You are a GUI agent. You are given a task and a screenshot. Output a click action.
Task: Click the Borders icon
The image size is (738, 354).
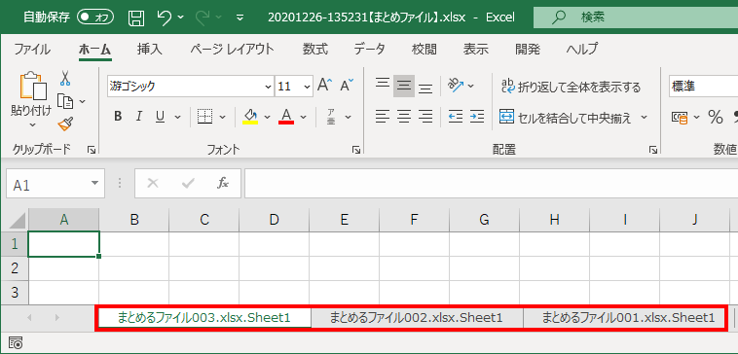coord(204,117)
